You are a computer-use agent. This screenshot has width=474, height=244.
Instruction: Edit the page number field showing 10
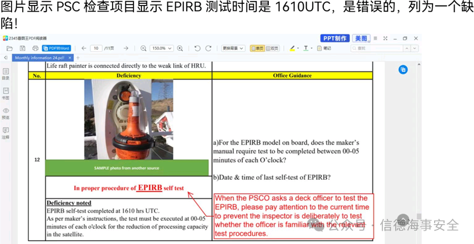(96, 48)
